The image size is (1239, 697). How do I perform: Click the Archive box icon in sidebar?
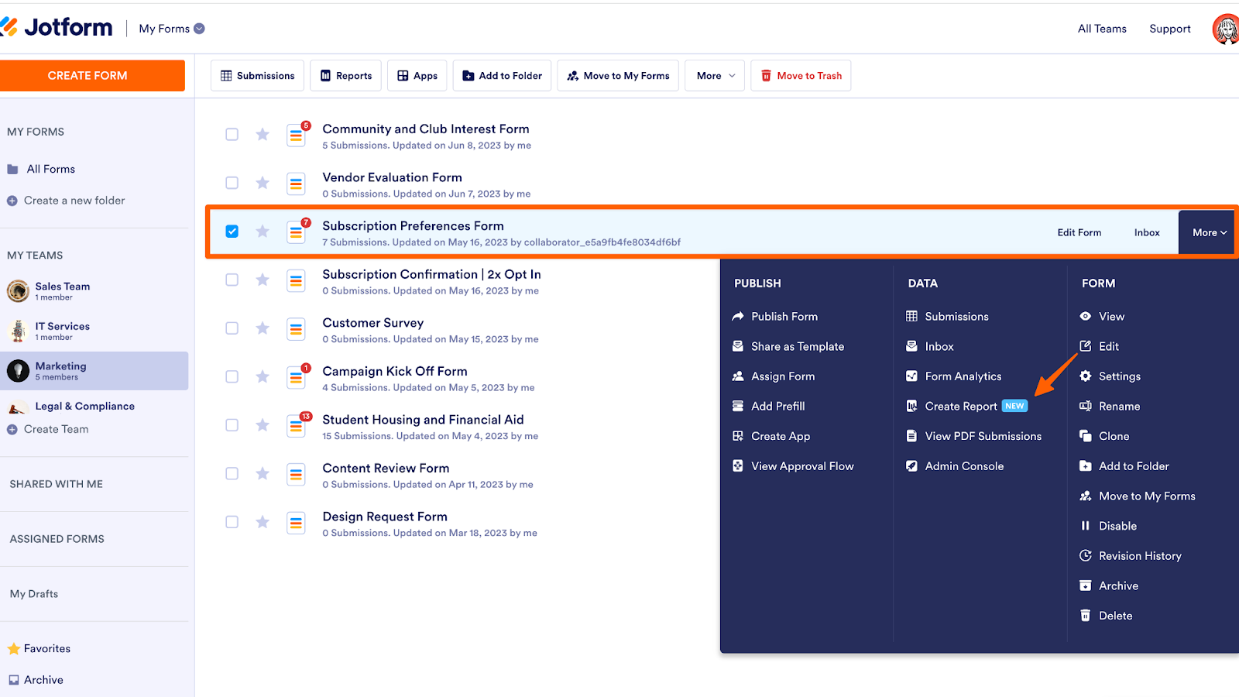[13, 680]
